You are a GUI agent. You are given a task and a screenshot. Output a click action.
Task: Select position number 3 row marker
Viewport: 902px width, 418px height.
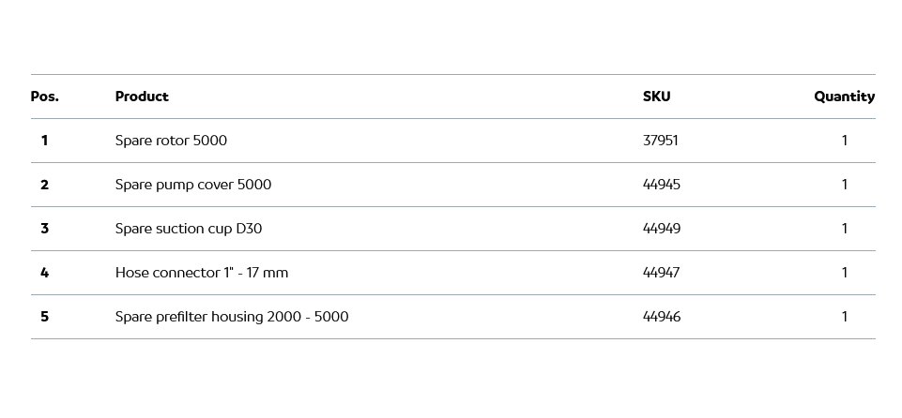click(x=44, y=229)
